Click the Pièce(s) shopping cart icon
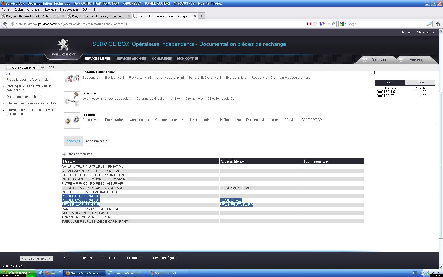Viewport: 443px width, 277px height. (x=402, y=59)
